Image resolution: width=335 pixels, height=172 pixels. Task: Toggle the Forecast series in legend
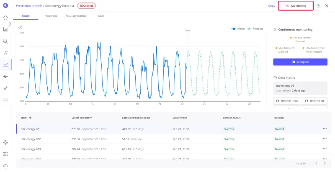(255, 28)
